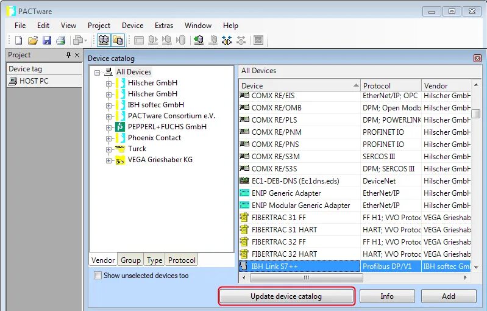Close the Project panel with its X
The width and height of the screenshot is (487, 311).
pos(77,55)
